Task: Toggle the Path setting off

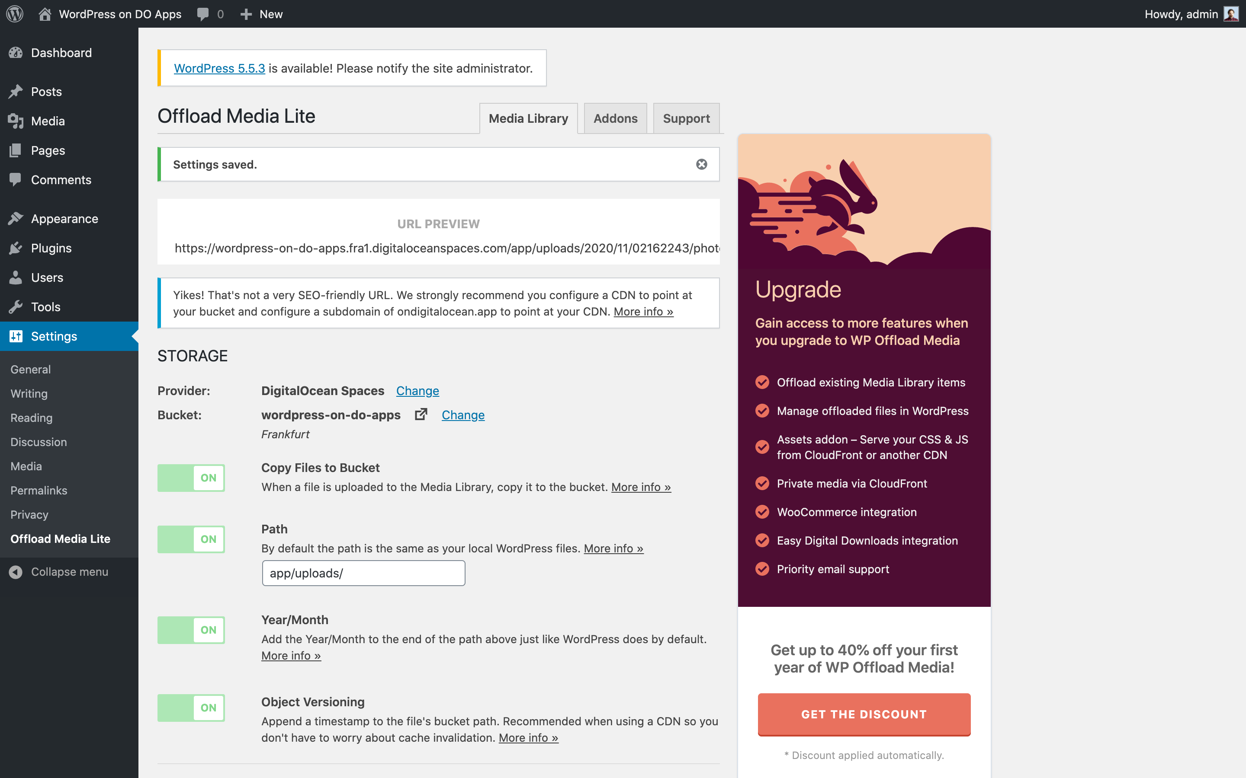Action: (x=191, y=539)
